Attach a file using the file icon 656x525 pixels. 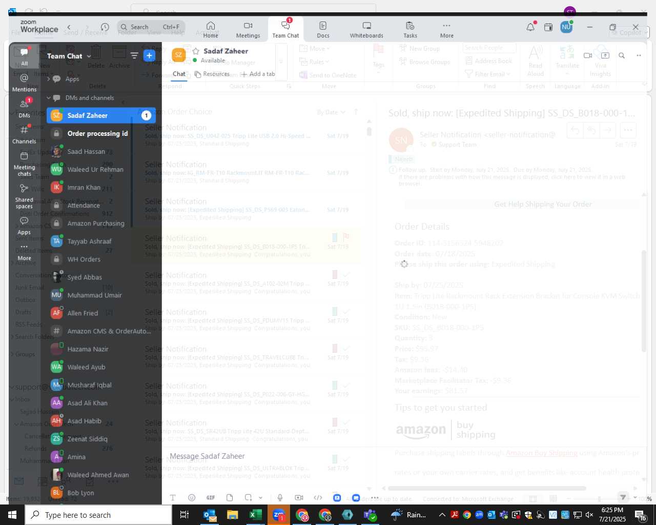click(230, 497)
